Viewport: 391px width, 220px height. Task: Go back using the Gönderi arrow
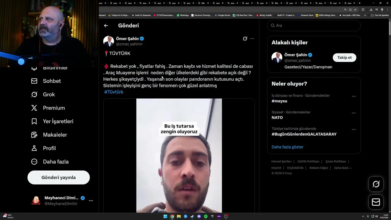point(106,26)
